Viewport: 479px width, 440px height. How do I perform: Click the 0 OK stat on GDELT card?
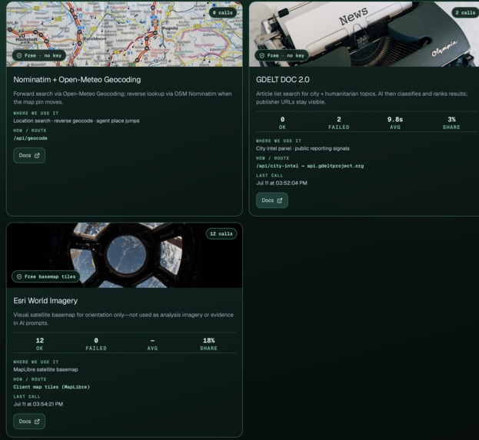282,123
